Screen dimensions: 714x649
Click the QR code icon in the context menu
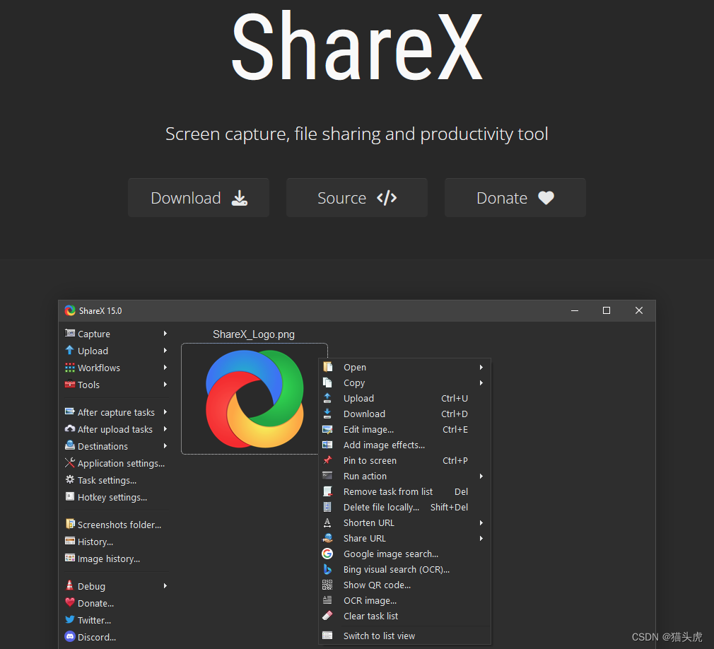point(327,585)
